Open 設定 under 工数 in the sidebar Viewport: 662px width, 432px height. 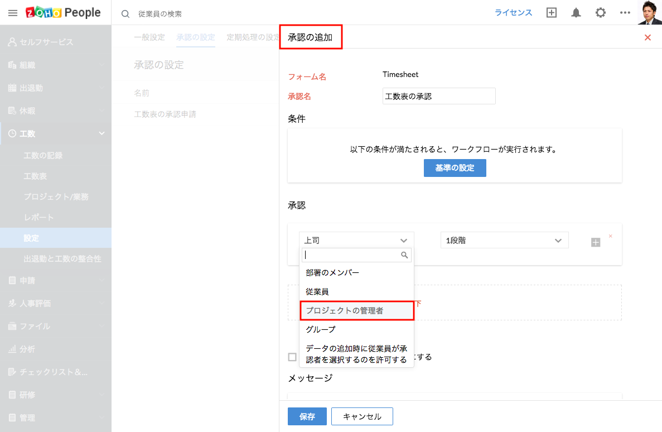[56, 238]
